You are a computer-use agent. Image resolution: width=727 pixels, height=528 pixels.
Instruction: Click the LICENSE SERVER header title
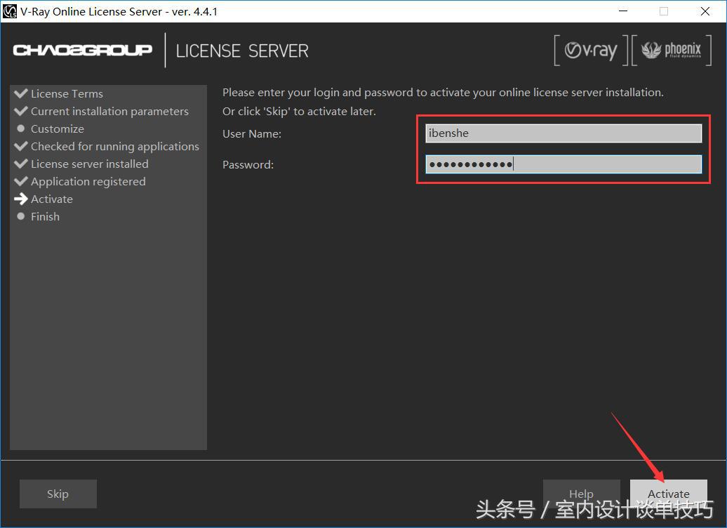point(242,51)
